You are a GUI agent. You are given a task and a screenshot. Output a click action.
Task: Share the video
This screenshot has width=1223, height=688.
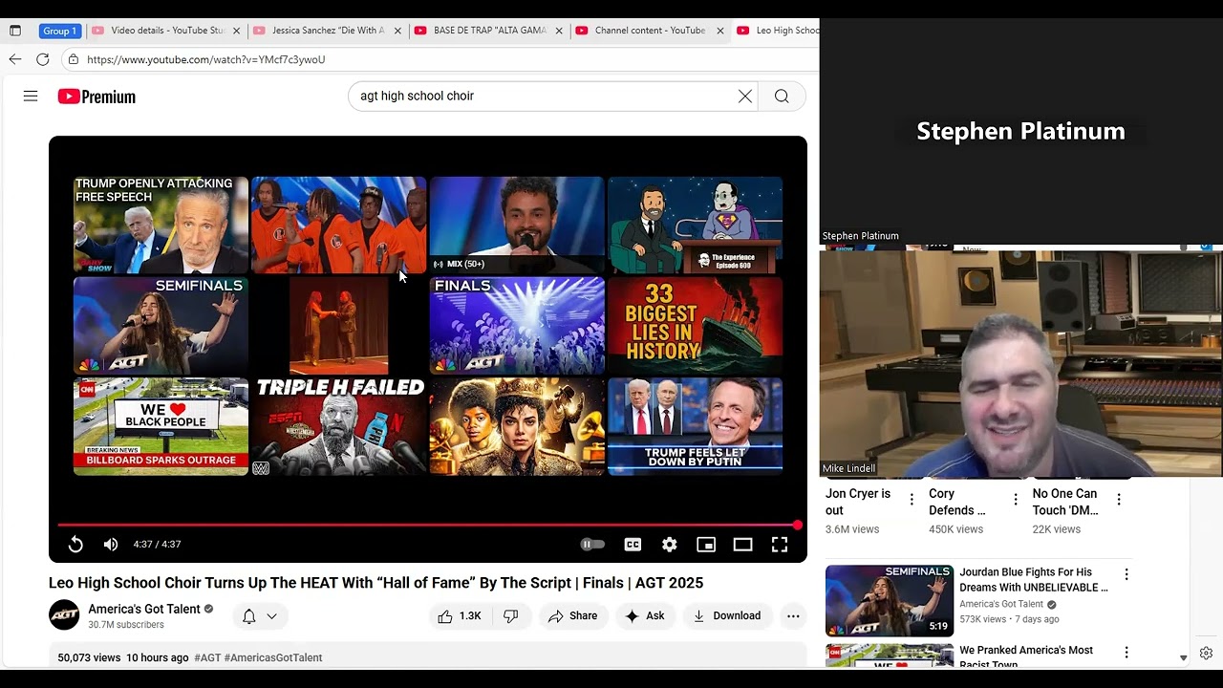tap(573, 616)
